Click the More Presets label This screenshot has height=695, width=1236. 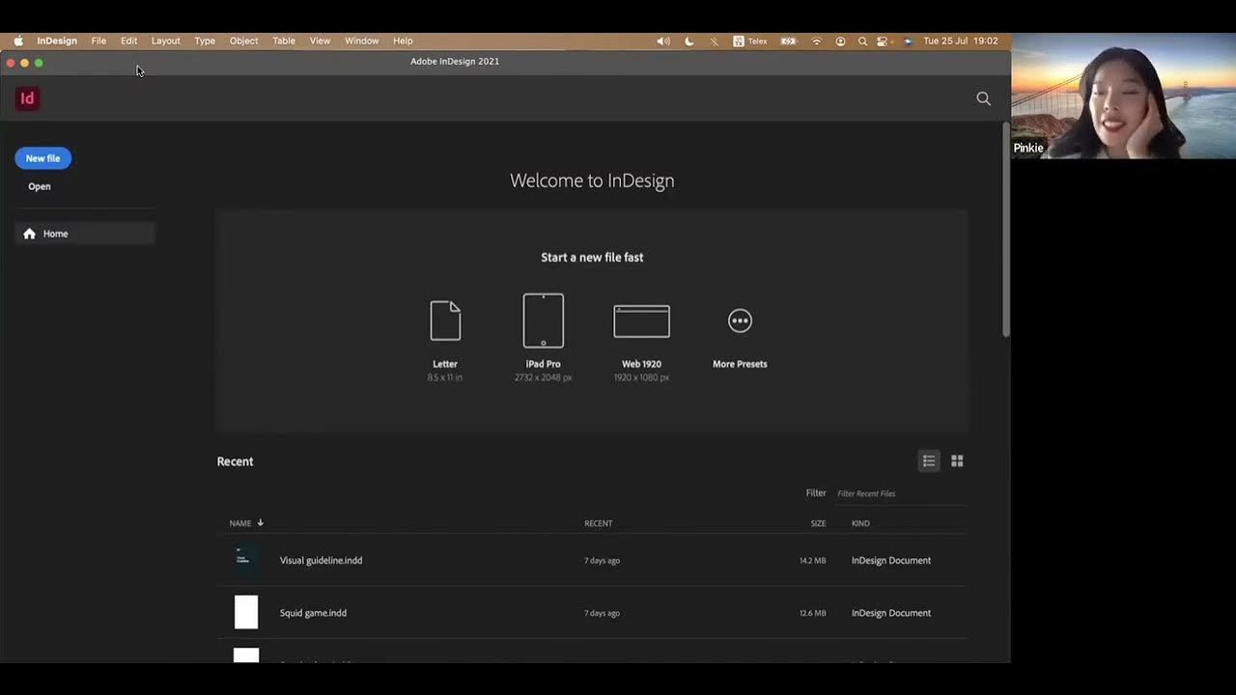pos(740,364)
